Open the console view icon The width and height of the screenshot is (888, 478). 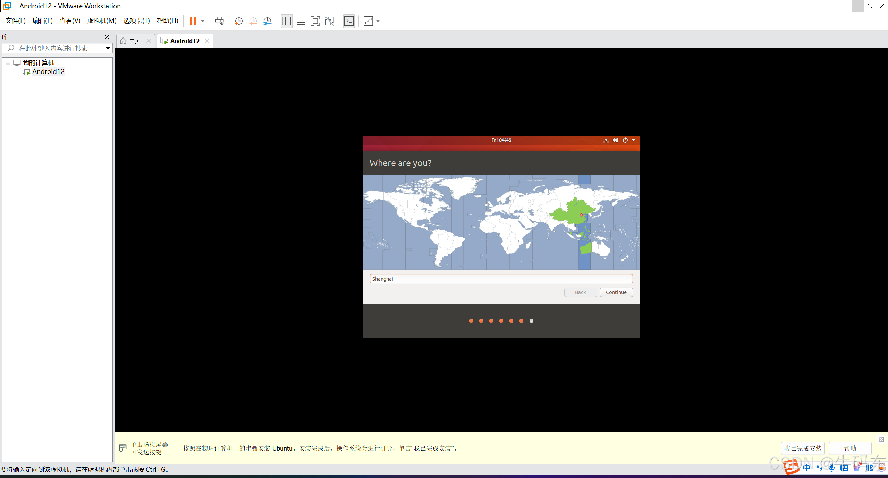349,21
